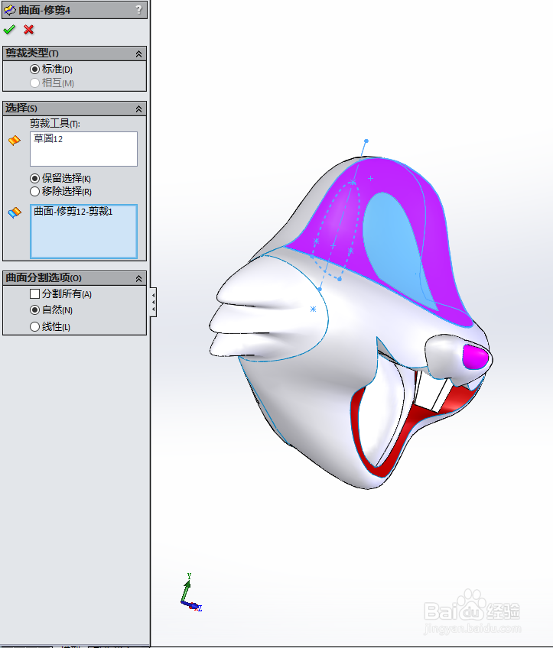Click the magenta nose on the model

(475, 356)
